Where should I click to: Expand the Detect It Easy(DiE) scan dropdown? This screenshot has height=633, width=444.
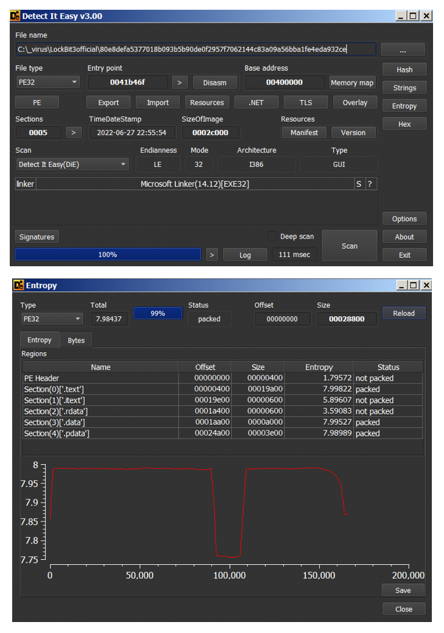(72, 164)
